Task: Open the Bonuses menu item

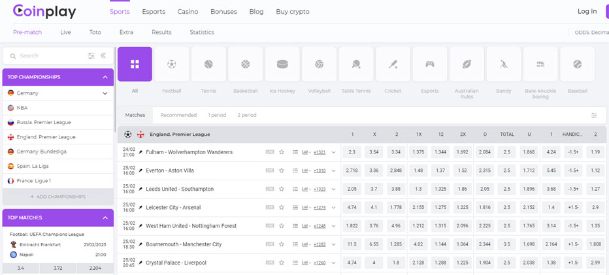Action: click(223, 12)
